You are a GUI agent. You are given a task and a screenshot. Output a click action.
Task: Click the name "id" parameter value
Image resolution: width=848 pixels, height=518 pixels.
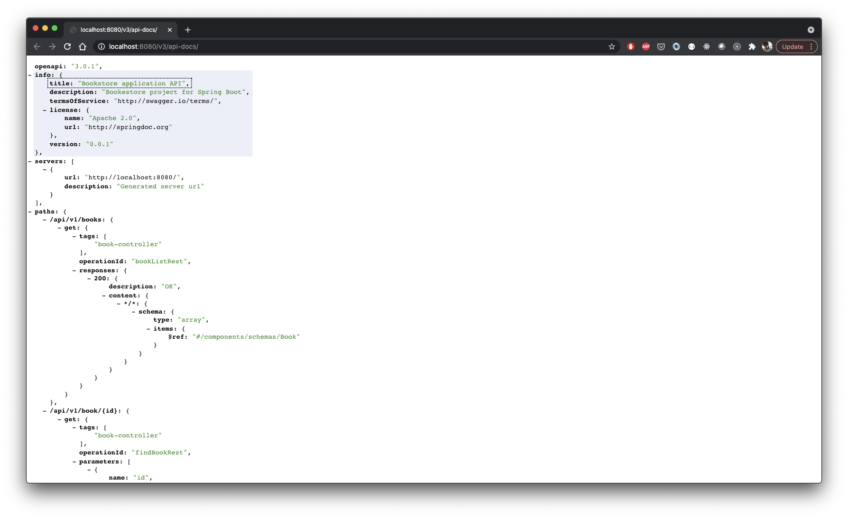pyautogui.click(x=141, y=478)
